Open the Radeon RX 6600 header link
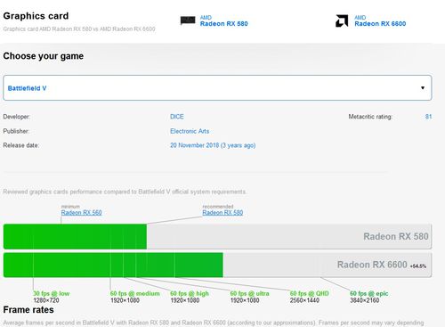Screen dimensions: 445x327 tap(380, 24)
